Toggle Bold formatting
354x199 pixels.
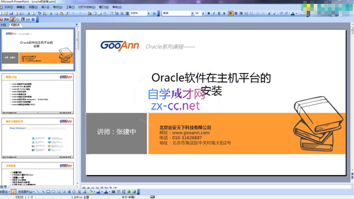tap(209, 14)
